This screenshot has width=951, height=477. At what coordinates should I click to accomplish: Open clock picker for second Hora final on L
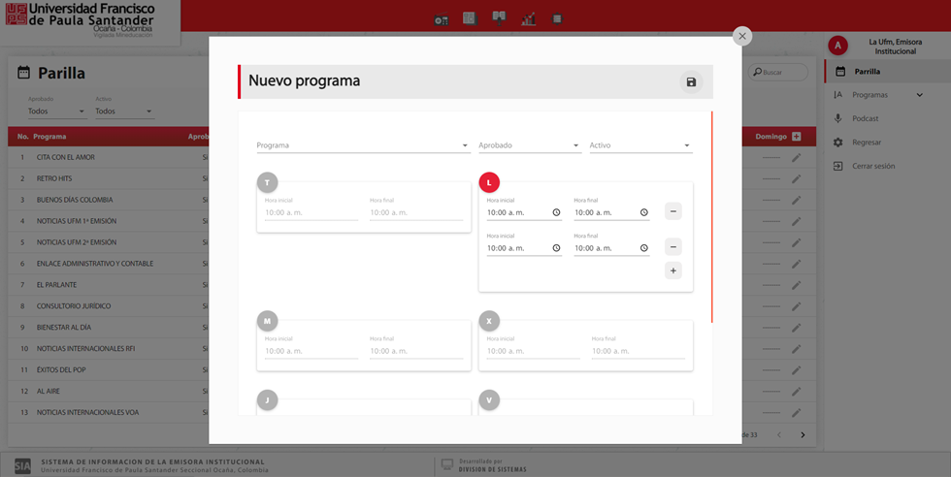click(643, 248)
